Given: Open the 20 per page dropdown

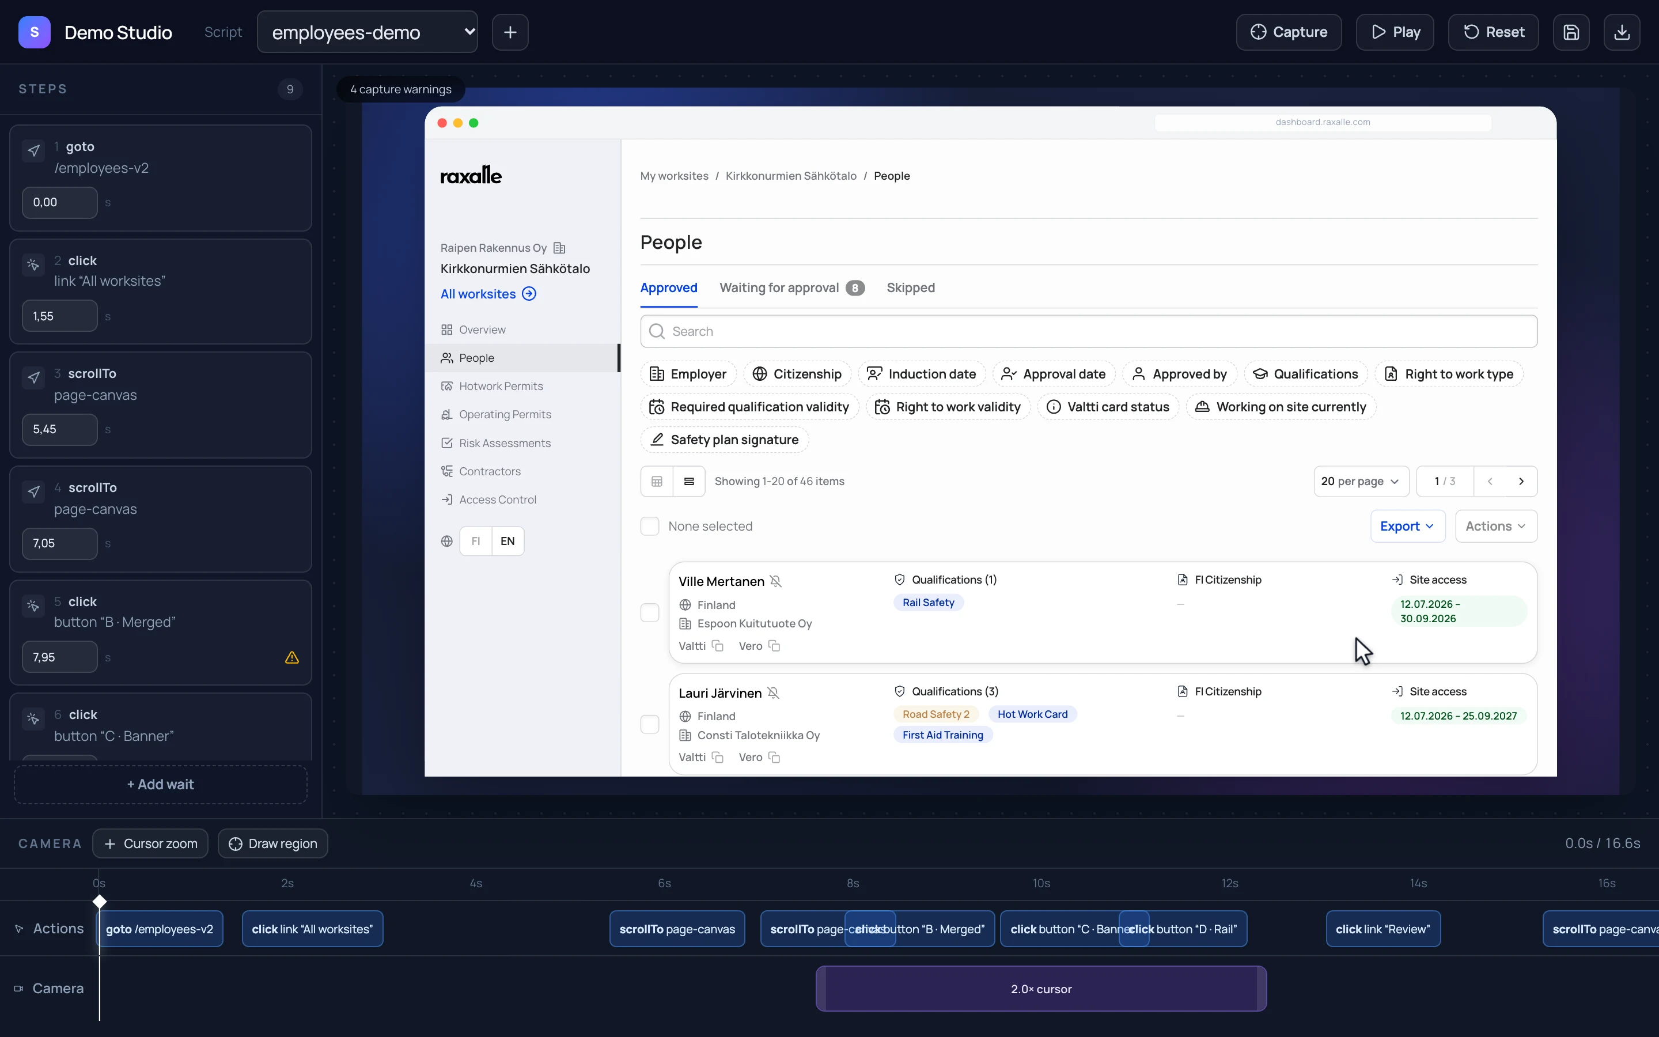Looking at the screenshot, I should [1361, 482].
